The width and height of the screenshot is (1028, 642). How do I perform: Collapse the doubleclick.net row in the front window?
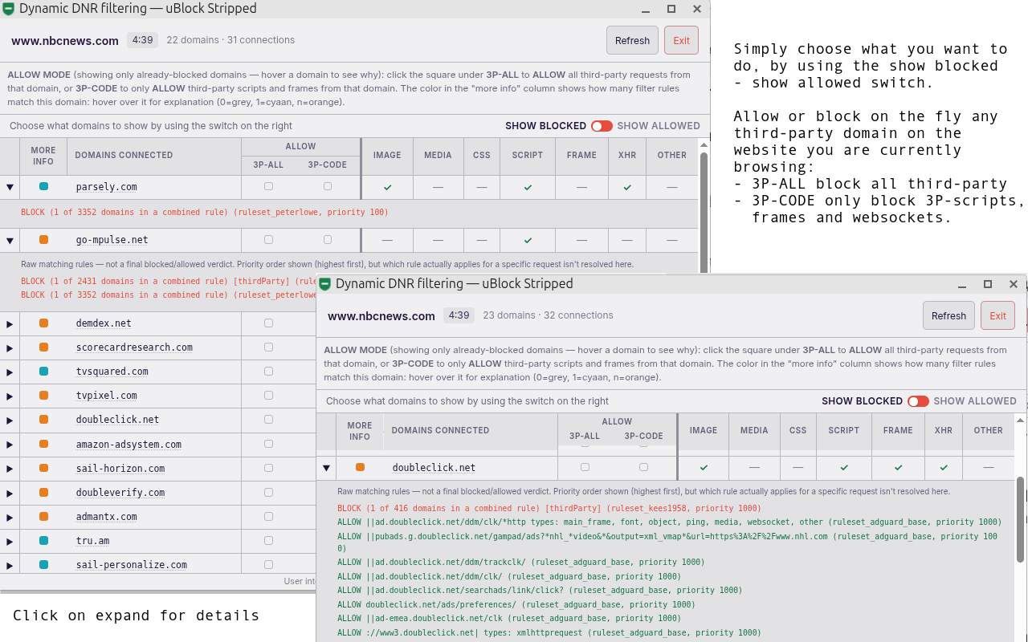pyautogui.click(x=326, y=468)
